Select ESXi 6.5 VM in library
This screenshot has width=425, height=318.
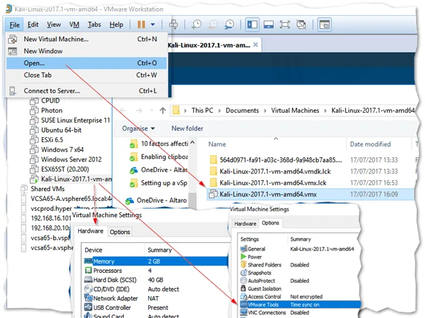coord(52,140)
